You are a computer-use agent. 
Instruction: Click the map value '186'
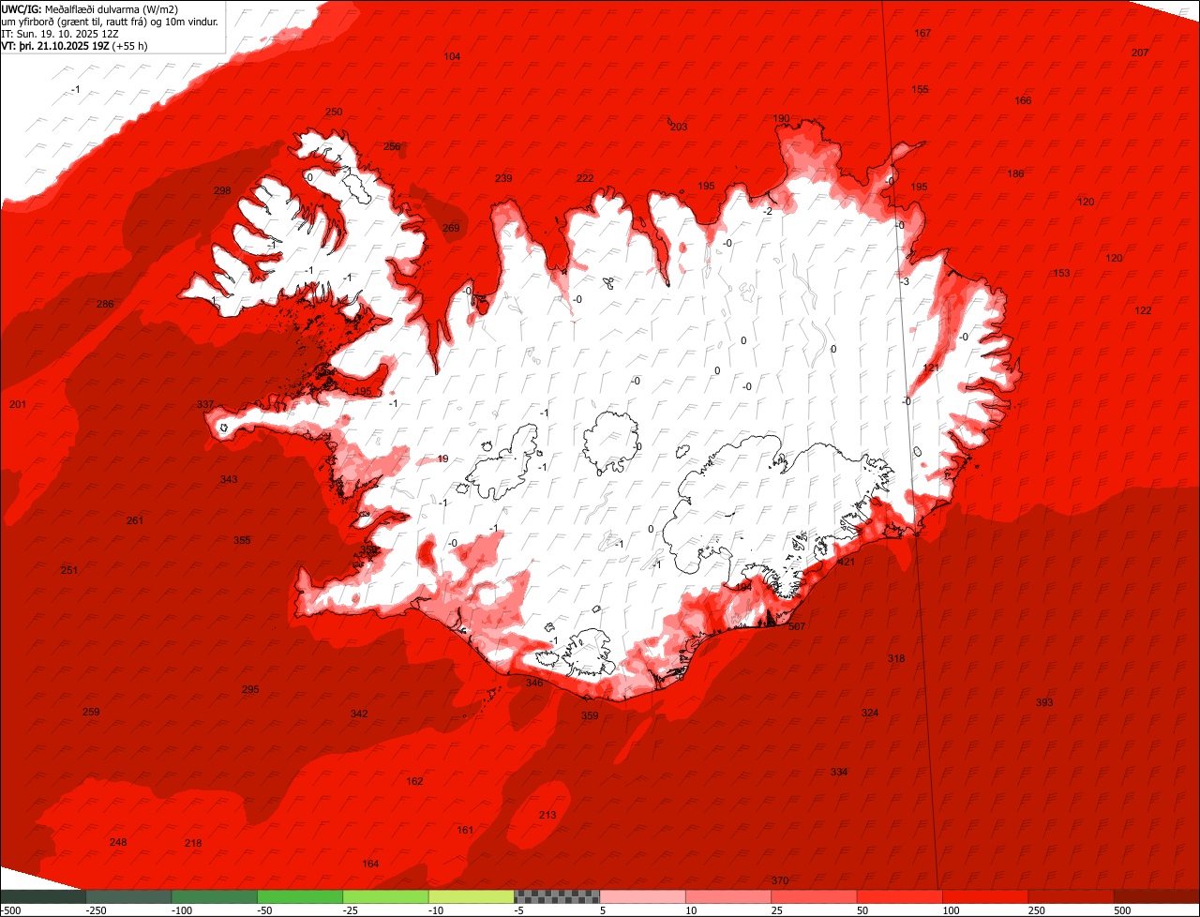(x=1015, y=173)
